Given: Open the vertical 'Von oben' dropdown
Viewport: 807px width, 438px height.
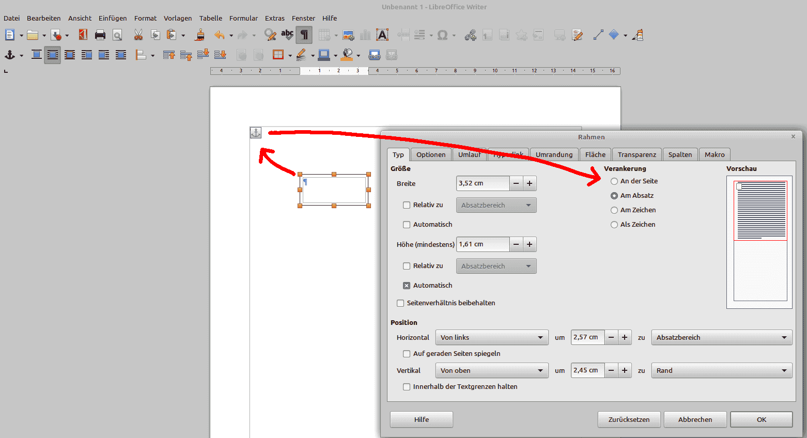Looking at the screenshot, I should tap(491, 371).
